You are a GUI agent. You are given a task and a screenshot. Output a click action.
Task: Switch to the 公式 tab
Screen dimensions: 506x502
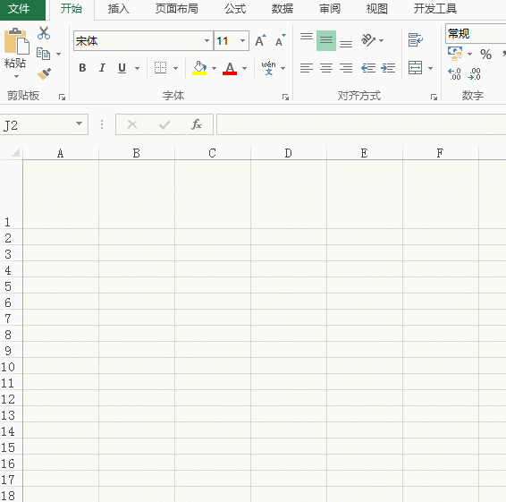(x=235, y=9)
